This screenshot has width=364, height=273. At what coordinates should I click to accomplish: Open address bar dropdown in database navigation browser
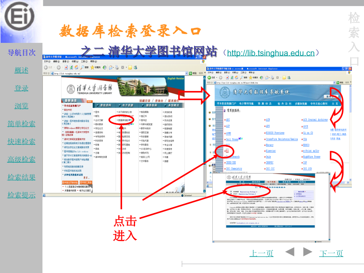[334, 83]
